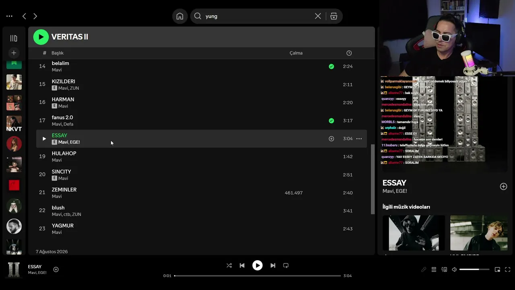Viewport: 515px width, 290px height.
Task: Mute with the volume speaker icon
Action: tap(454, 269)
